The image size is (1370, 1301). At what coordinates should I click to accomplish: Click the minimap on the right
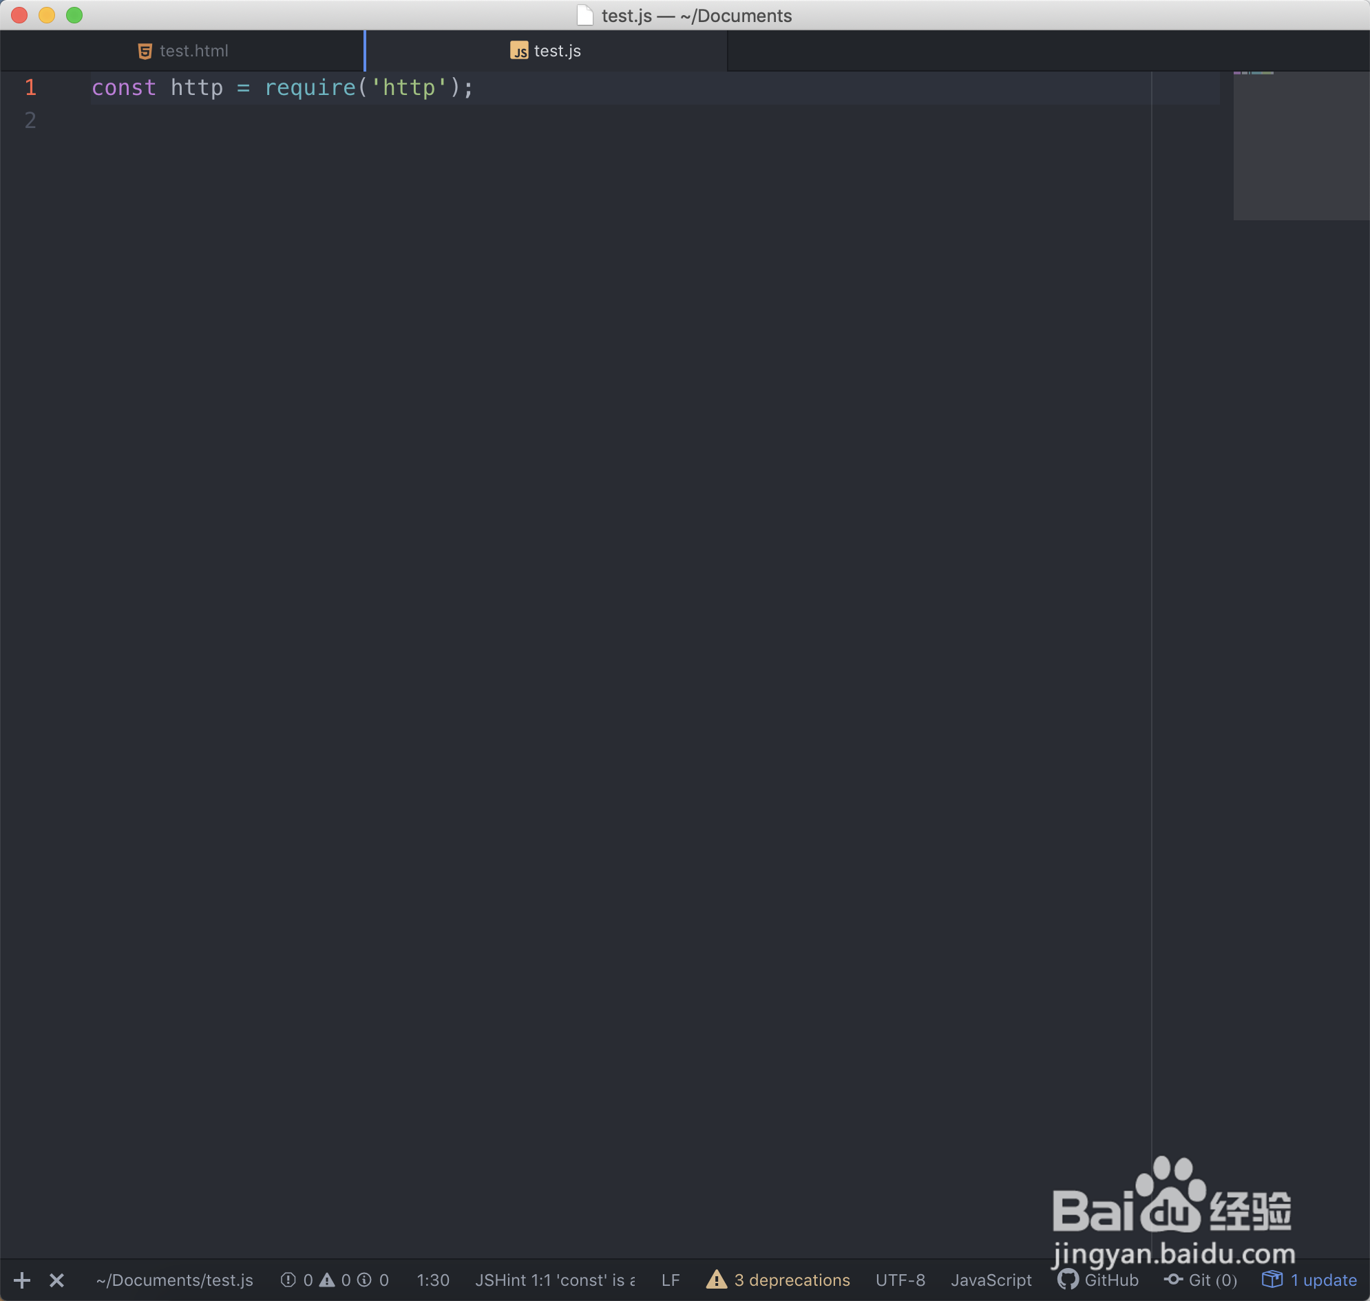click(x=1300, y=146)
